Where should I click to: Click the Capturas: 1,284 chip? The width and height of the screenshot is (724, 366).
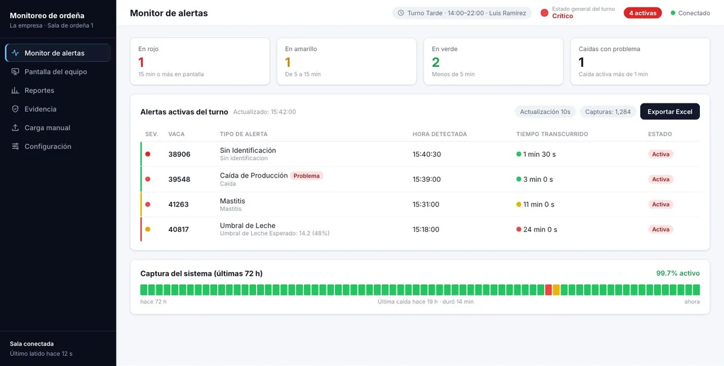608,111
